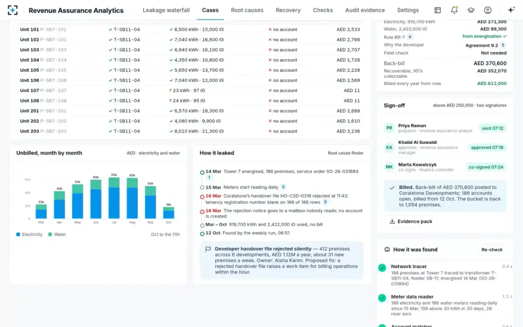Click the Network tracer check title
Viewport: 523px width, 327px height.
click(409, 266)
